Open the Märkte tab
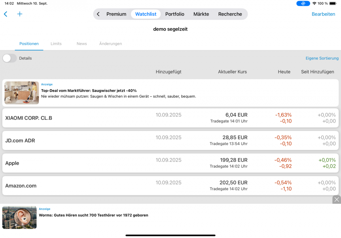Viewport: 341px width, 238px height. 201,14
